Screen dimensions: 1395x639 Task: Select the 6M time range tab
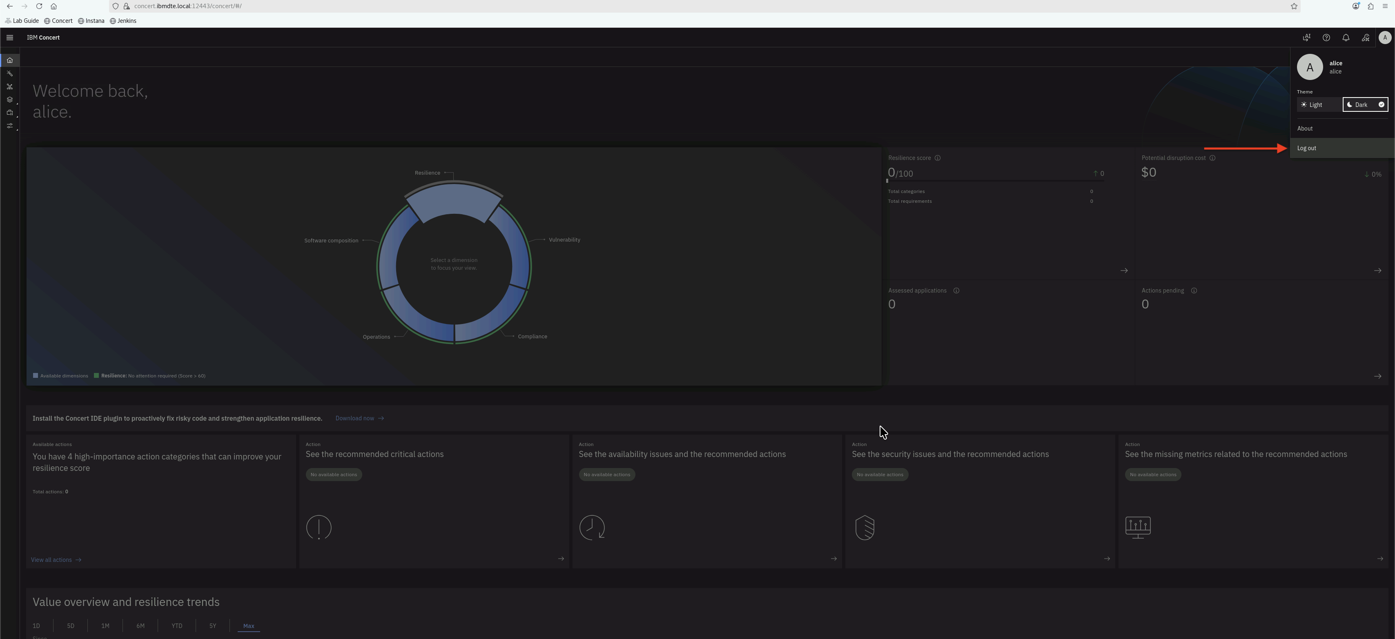pyautogui.click(x=140, y=626)
